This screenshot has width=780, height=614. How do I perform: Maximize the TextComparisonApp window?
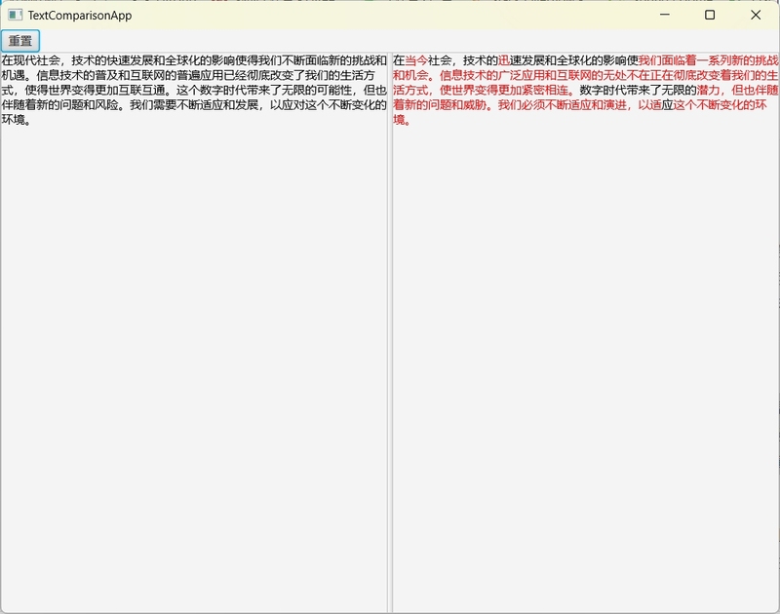click(710, 15)
